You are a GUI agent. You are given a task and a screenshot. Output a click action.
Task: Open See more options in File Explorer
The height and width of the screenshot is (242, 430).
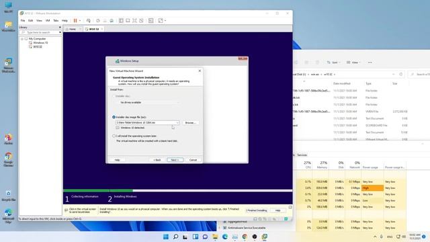tap(370, 63)
